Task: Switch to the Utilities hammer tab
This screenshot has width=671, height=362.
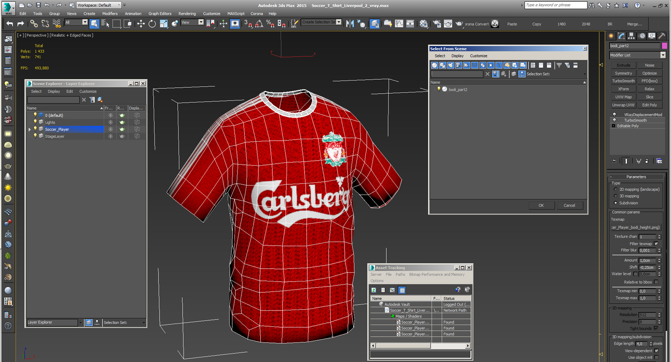Action: (x=661, y=36)
